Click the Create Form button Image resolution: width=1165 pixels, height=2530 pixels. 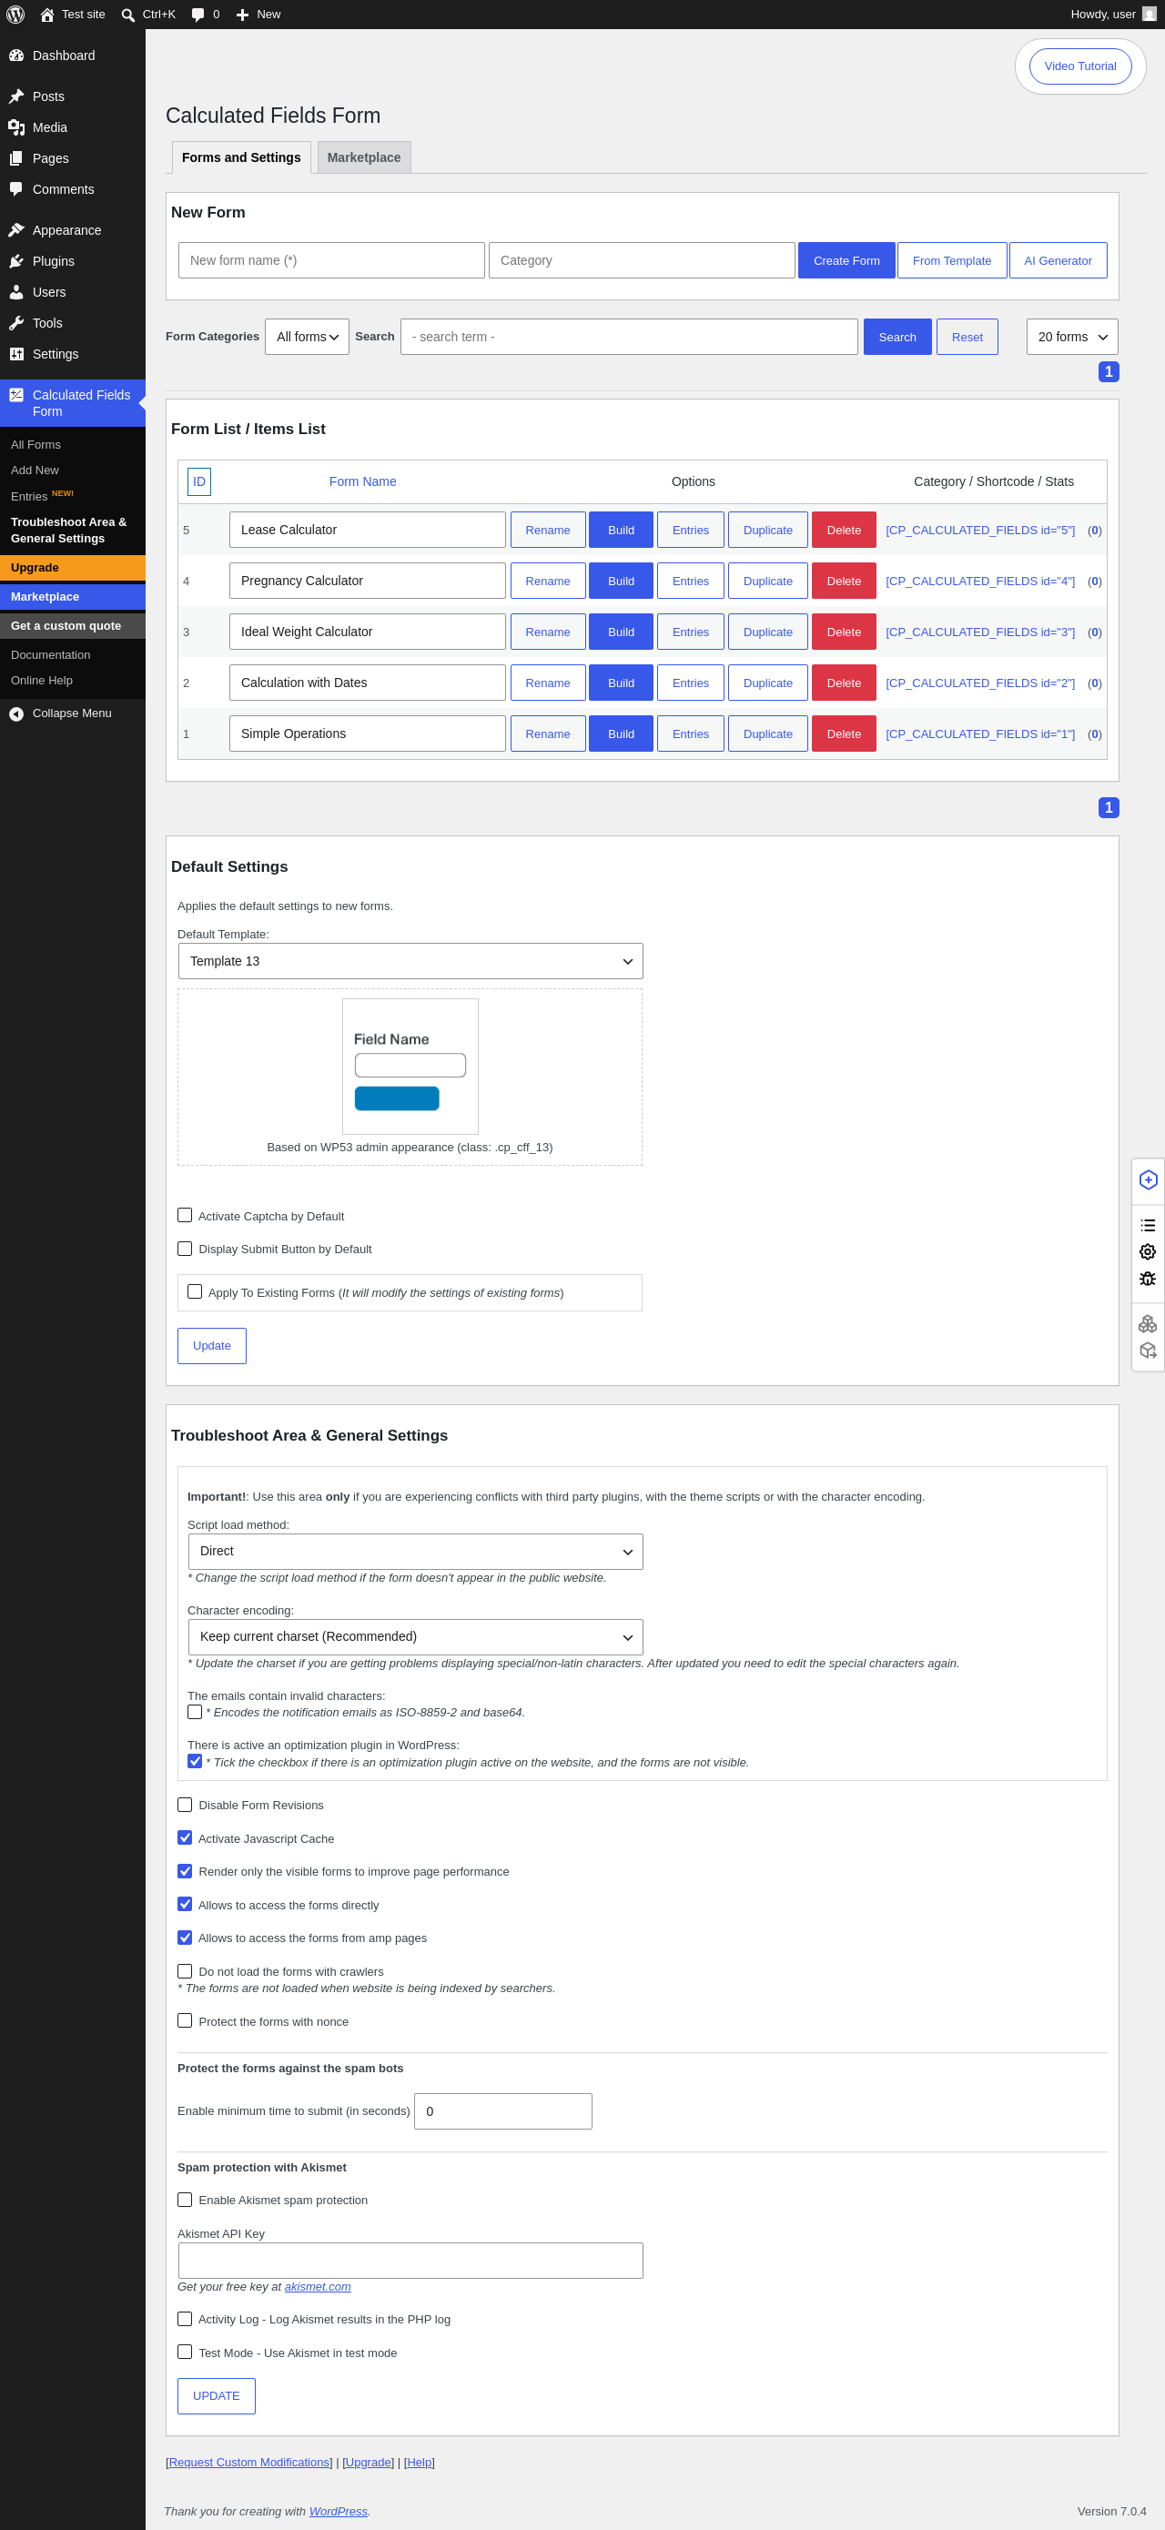[846, 260]
